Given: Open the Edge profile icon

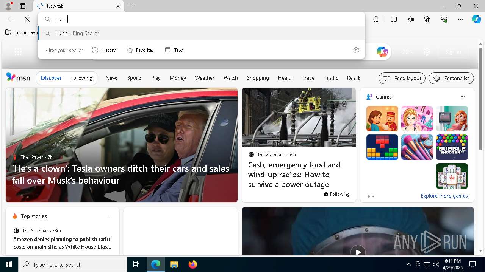Looking at the screenshot, I should (8, 6).
